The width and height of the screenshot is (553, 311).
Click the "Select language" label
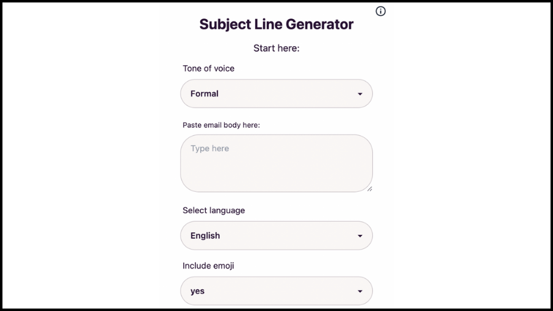(214, 210)
